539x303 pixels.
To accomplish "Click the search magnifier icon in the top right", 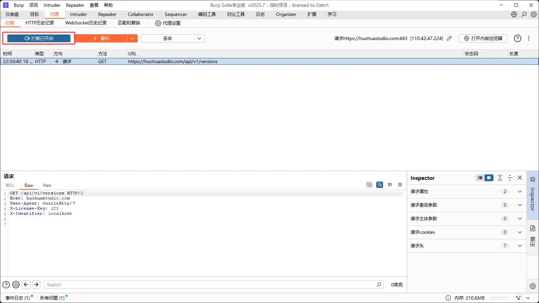I will coord(524,14).
